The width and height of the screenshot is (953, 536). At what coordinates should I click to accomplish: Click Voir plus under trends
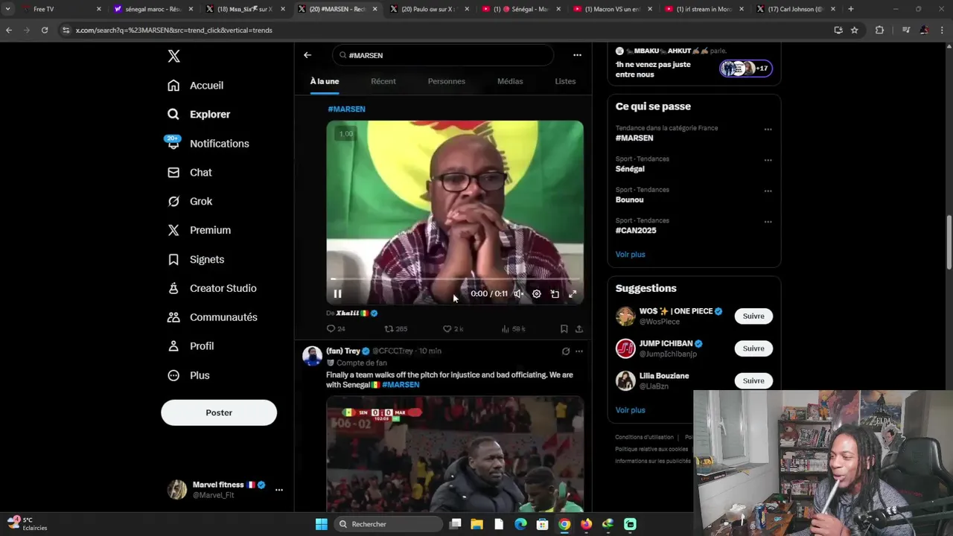coord(630,255)
